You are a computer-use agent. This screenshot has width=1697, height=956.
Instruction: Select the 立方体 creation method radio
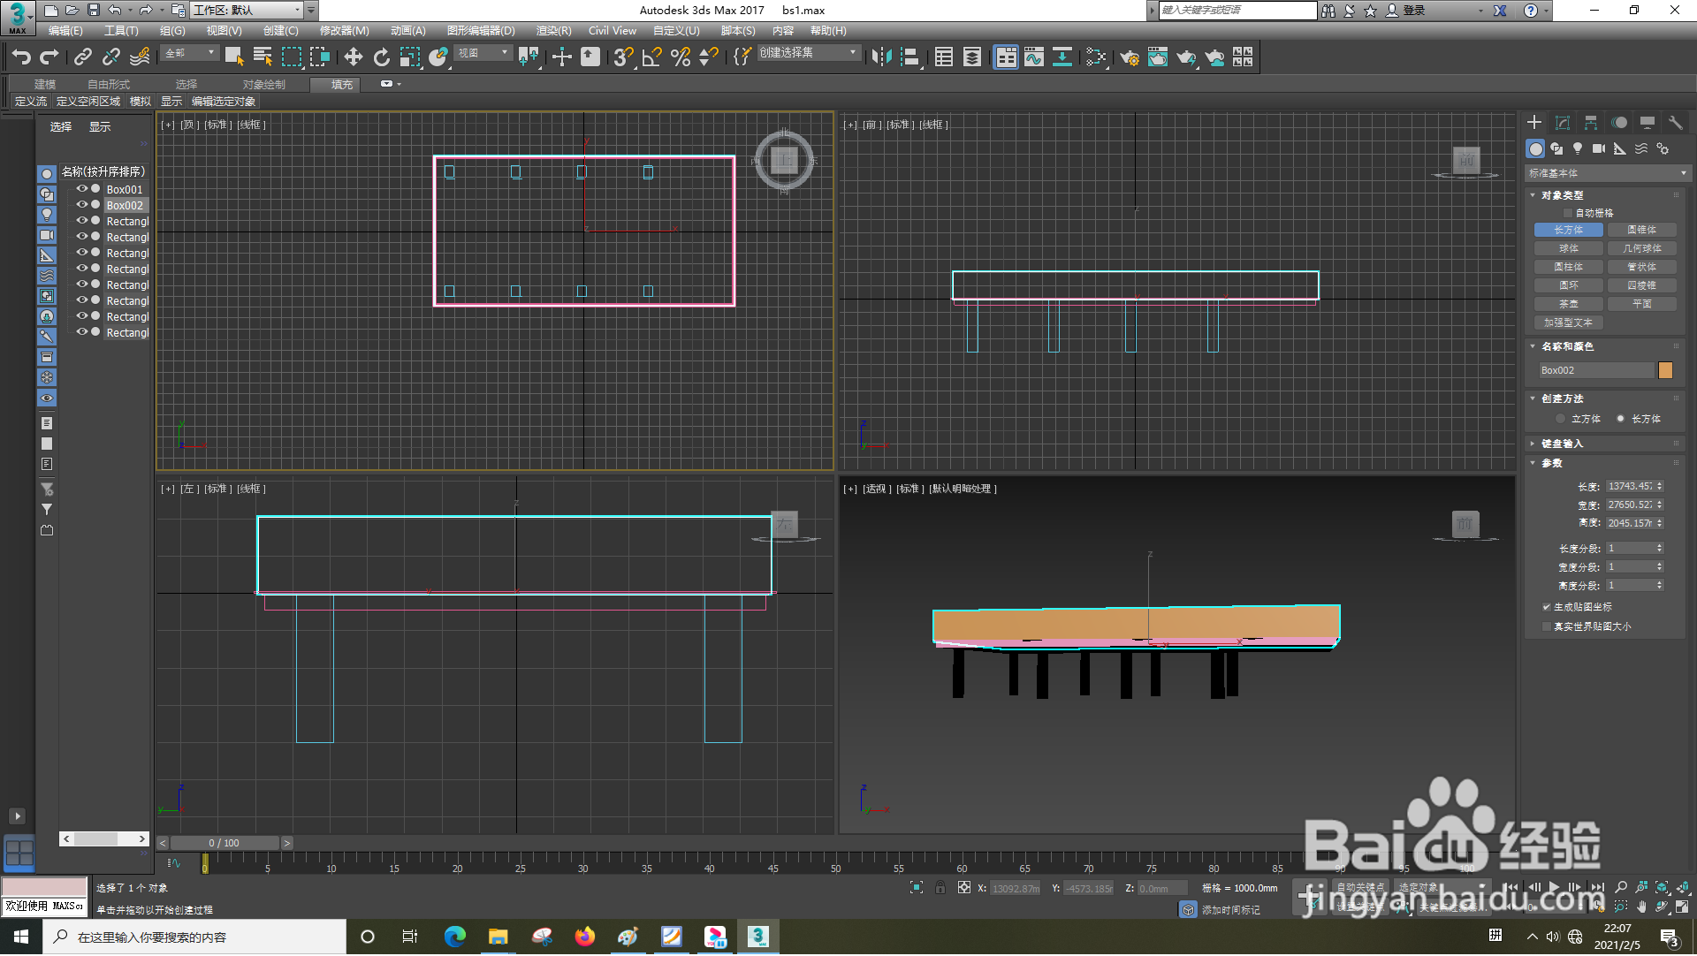click(1561, 419)
